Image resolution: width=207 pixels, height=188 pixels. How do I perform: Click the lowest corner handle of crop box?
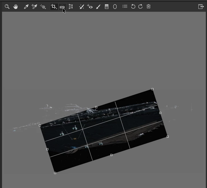(x=55, y=173)
